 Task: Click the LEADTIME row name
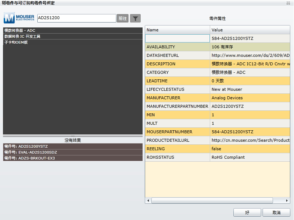coord(157,81)
